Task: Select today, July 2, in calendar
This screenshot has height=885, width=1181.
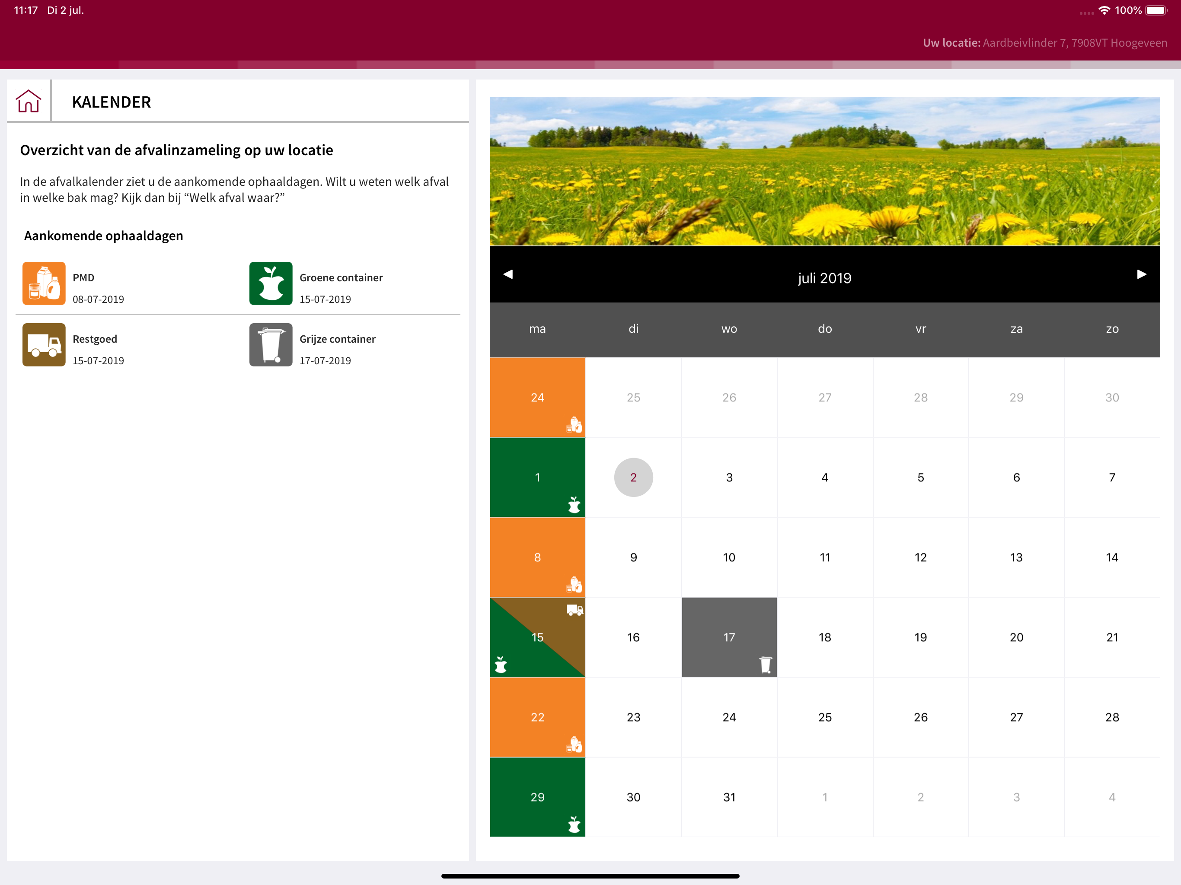Action: [x=633, y=477]
